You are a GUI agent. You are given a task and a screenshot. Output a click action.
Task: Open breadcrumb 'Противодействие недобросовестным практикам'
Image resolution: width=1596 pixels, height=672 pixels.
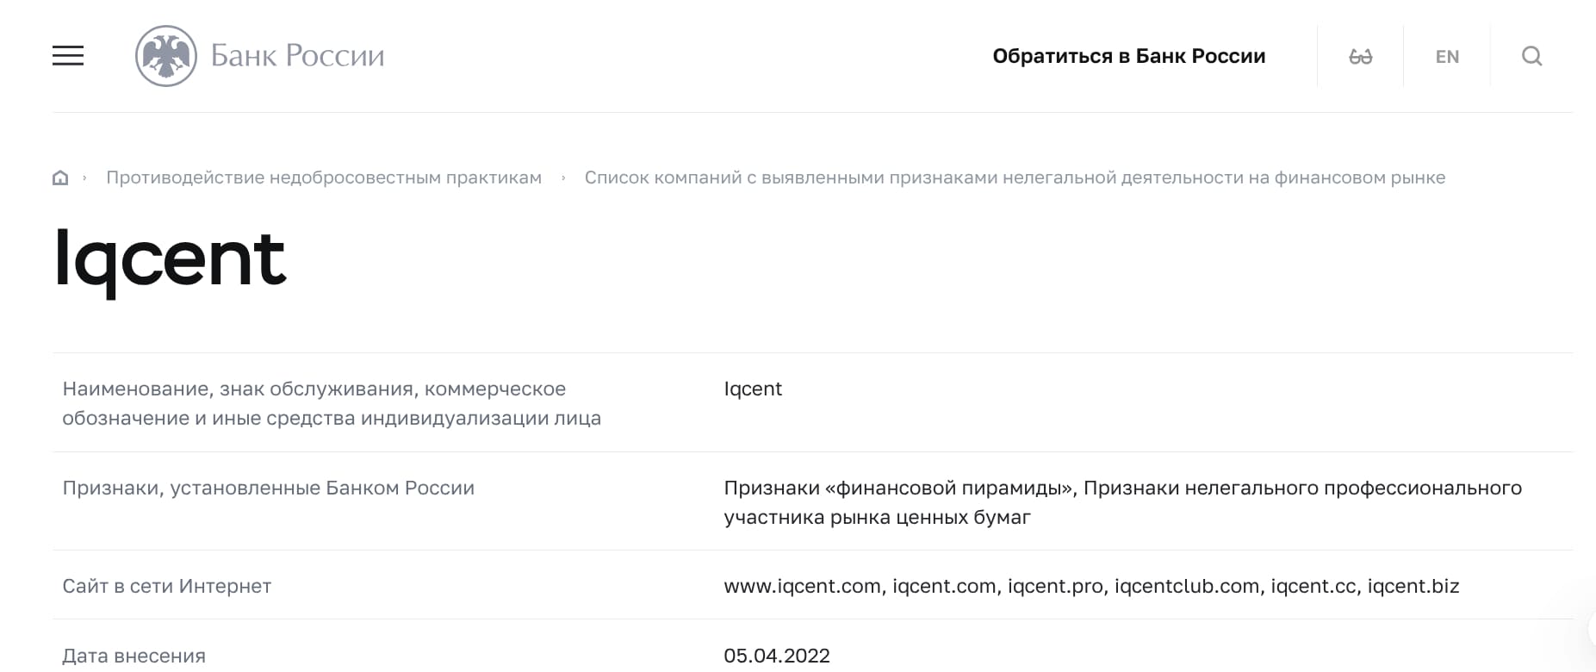(324, 177)
